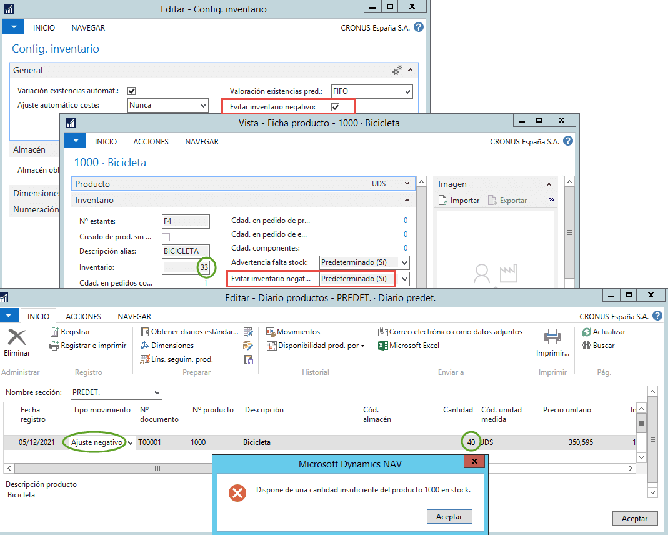Open the NAVEGAR tab in Diario productos
This screenshot has width=668, height=535.
[x=133, y=316]
